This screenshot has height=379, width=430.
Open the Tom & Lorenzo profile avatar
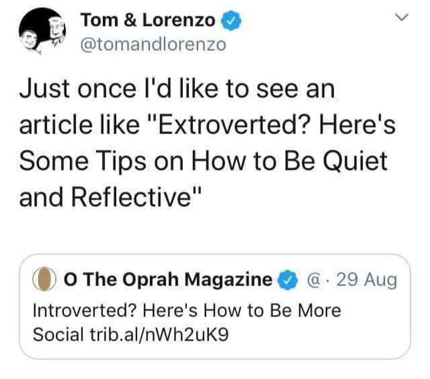(42, 31)
